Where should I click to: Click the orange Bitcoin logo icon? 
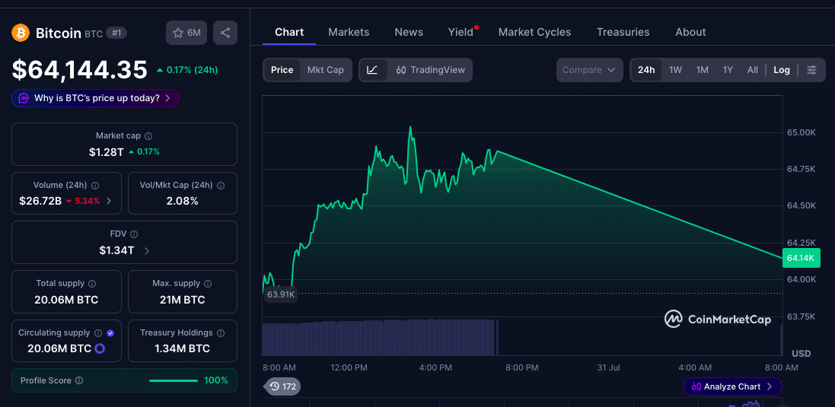coord(21,33)
